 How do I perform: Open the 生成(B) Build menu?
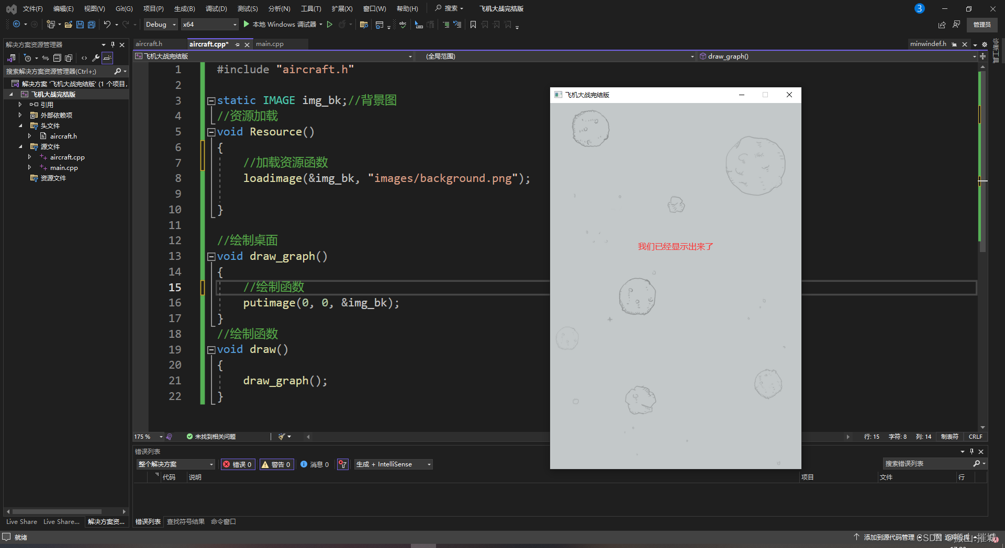184,8
